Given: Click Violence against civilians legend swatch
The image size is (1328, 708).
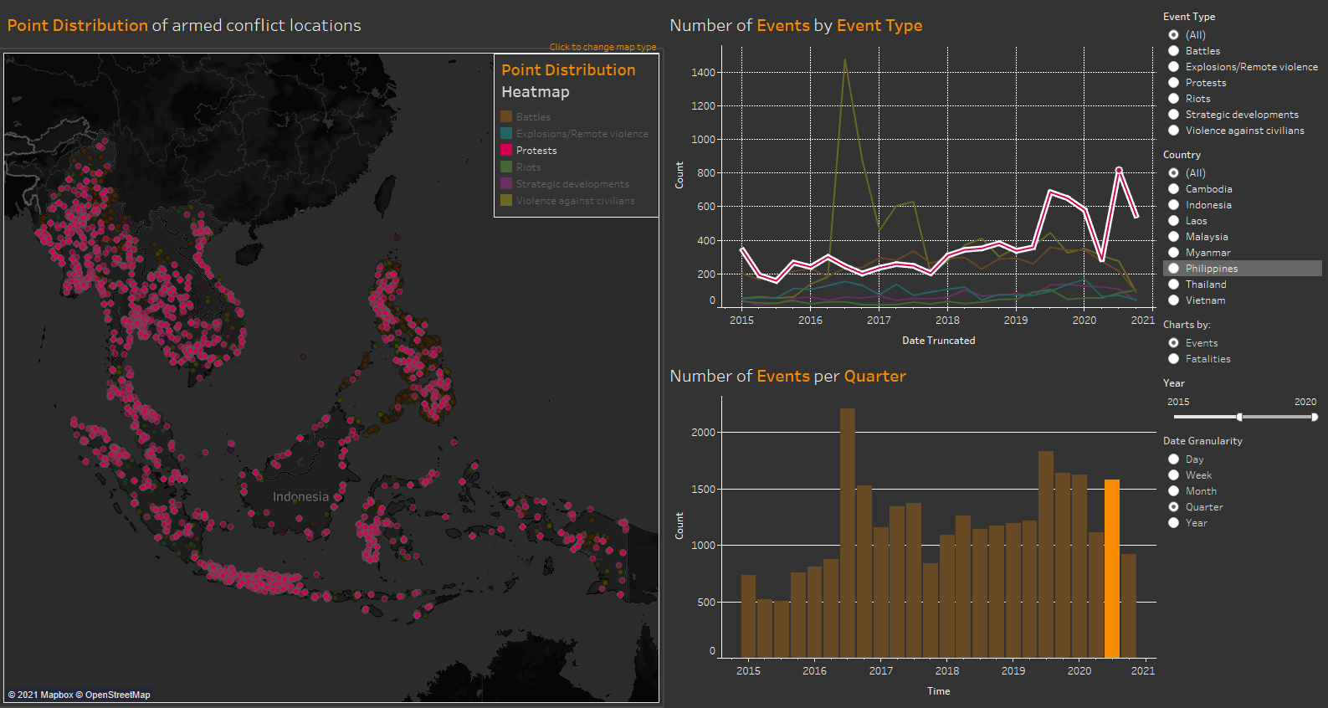Looking at the screenshot, I should tap(506, 201).
